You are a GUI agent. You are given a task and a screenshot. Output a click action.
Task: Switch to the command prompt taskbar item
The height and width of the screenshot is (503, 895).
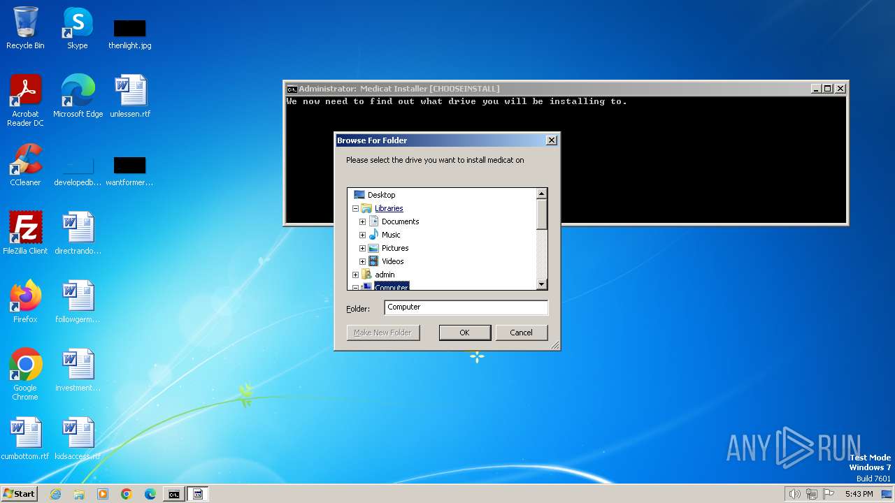coord(173,494)
